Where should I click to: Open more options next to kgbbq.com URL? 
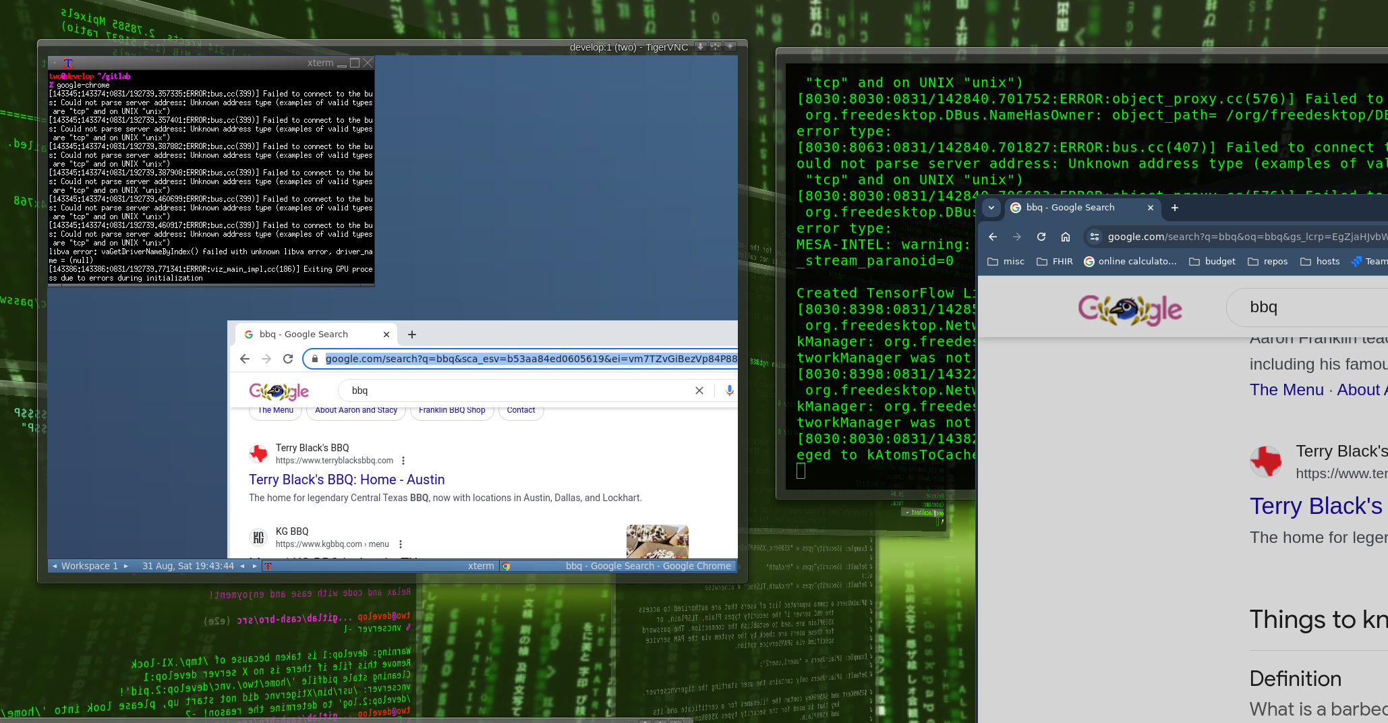401,544
